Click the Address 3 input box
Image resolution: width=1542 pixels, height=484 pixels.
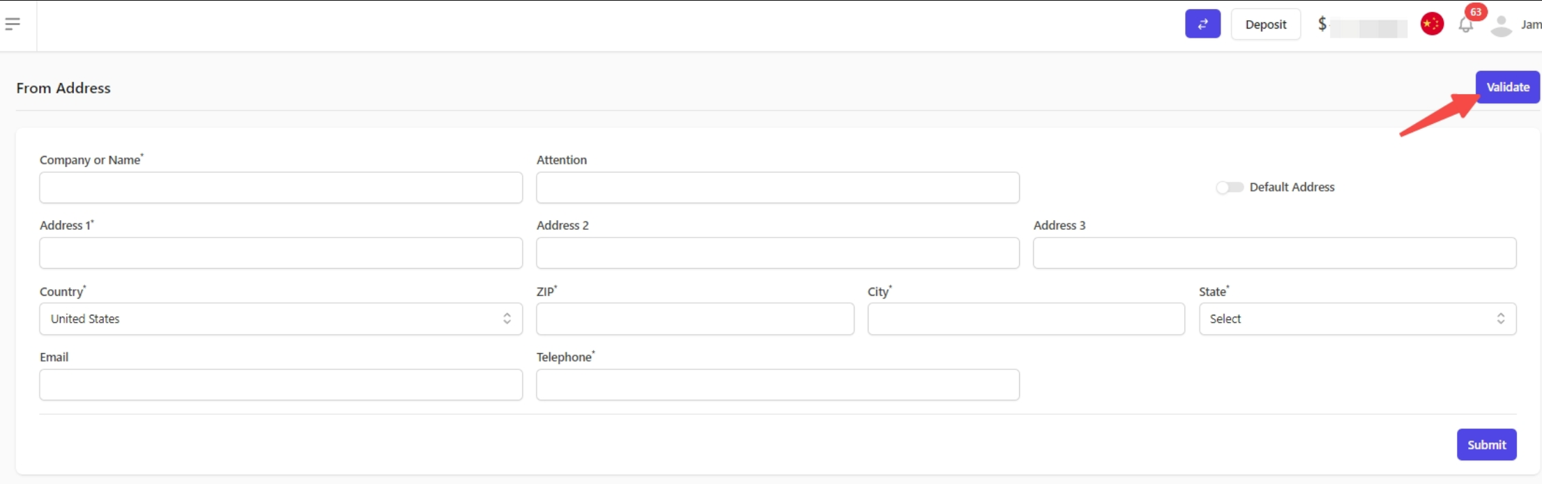pyautogui.click(x=1274, y=253)
